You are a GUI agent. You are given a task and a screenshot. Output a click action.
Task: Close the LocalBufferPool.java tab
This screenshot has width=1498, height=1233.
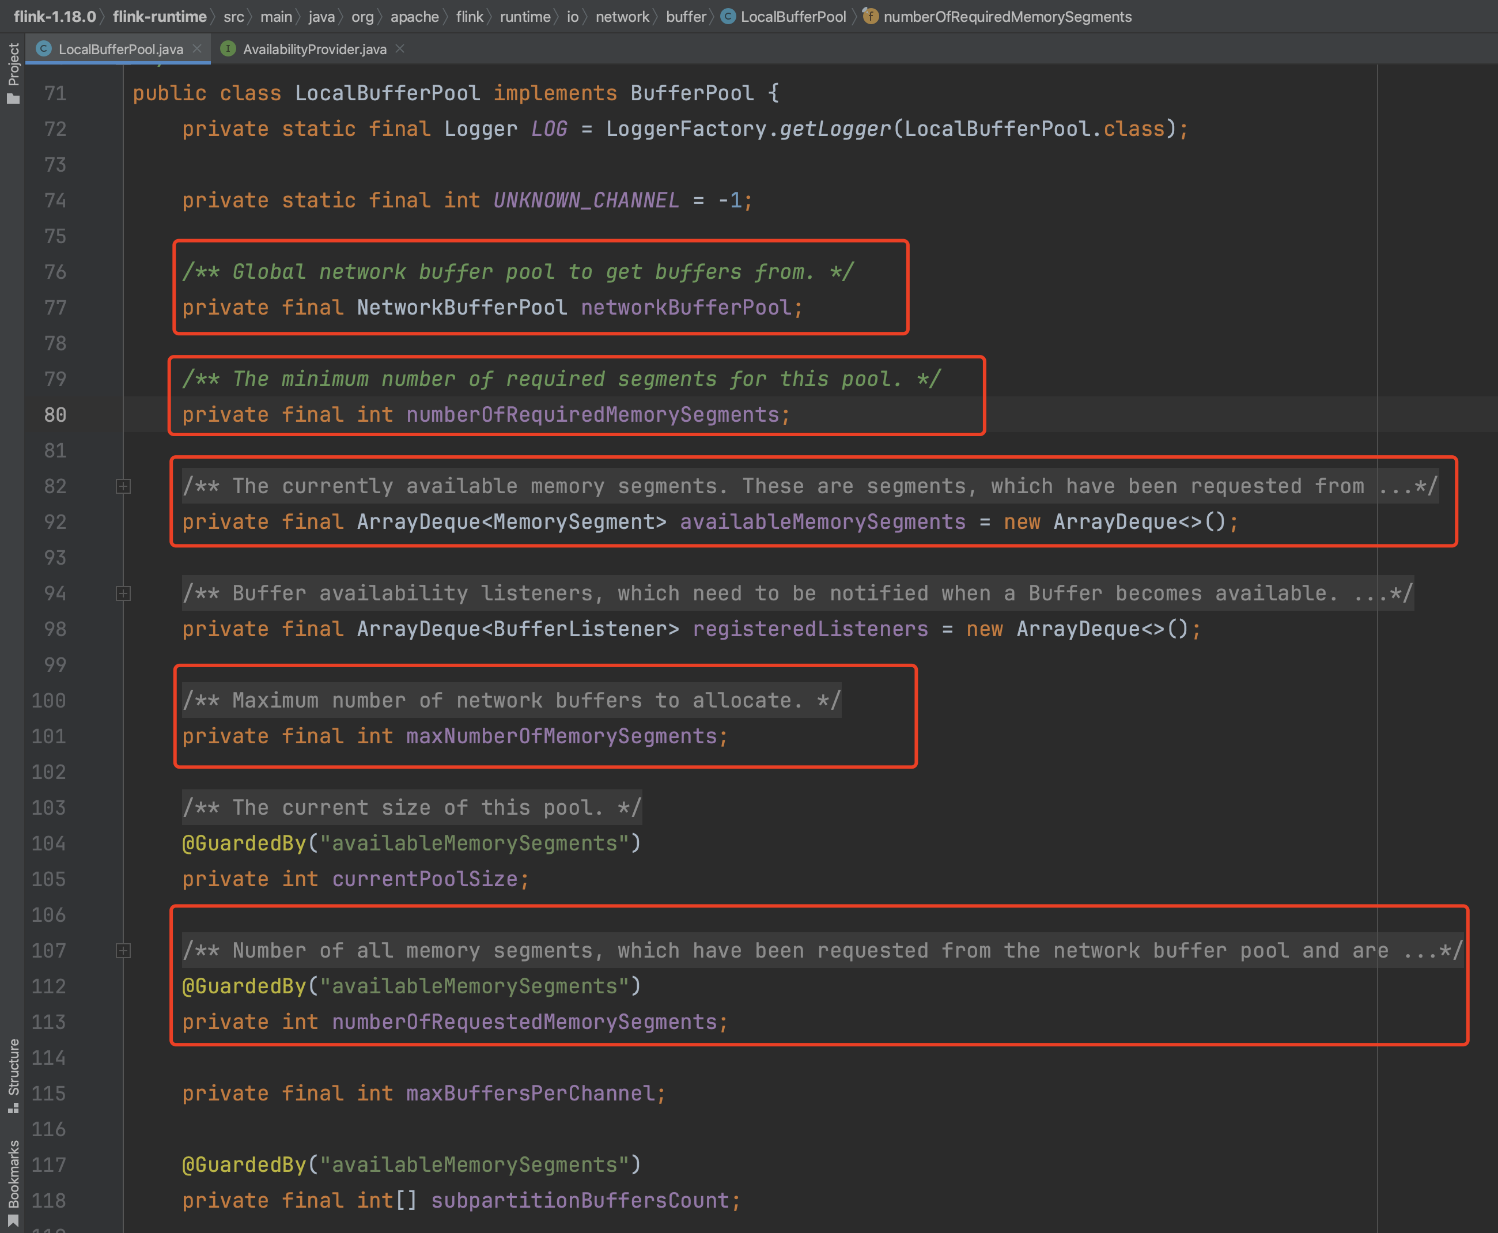click(196, 48)
